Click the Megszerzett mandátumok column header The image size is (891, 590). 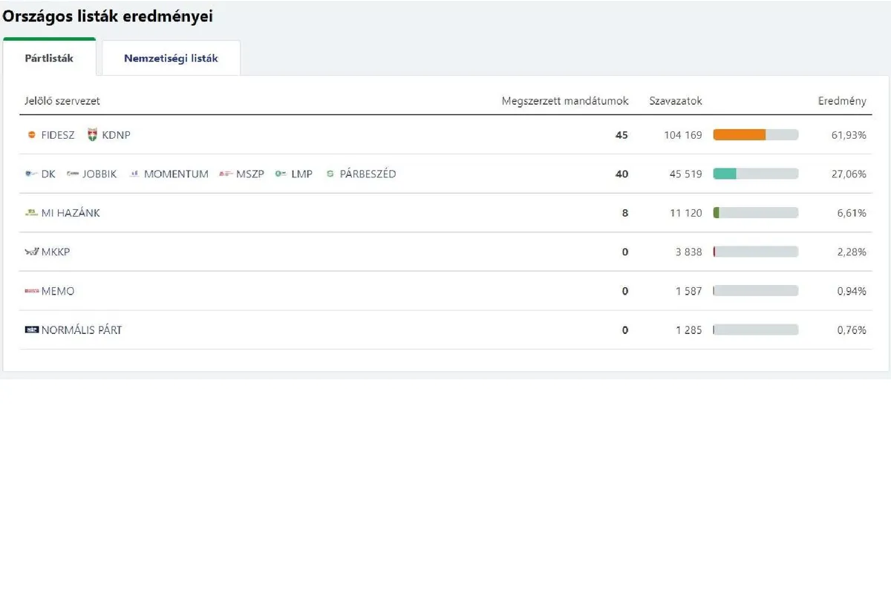click(565, 101)
